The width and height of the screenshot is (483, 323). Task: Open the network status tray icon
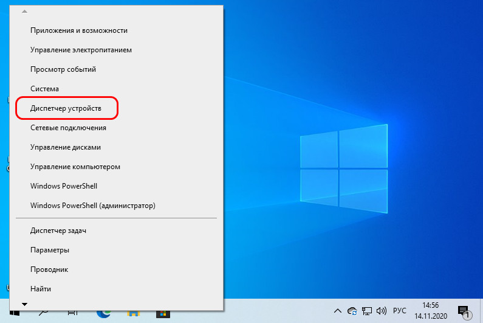coord(366,311)
